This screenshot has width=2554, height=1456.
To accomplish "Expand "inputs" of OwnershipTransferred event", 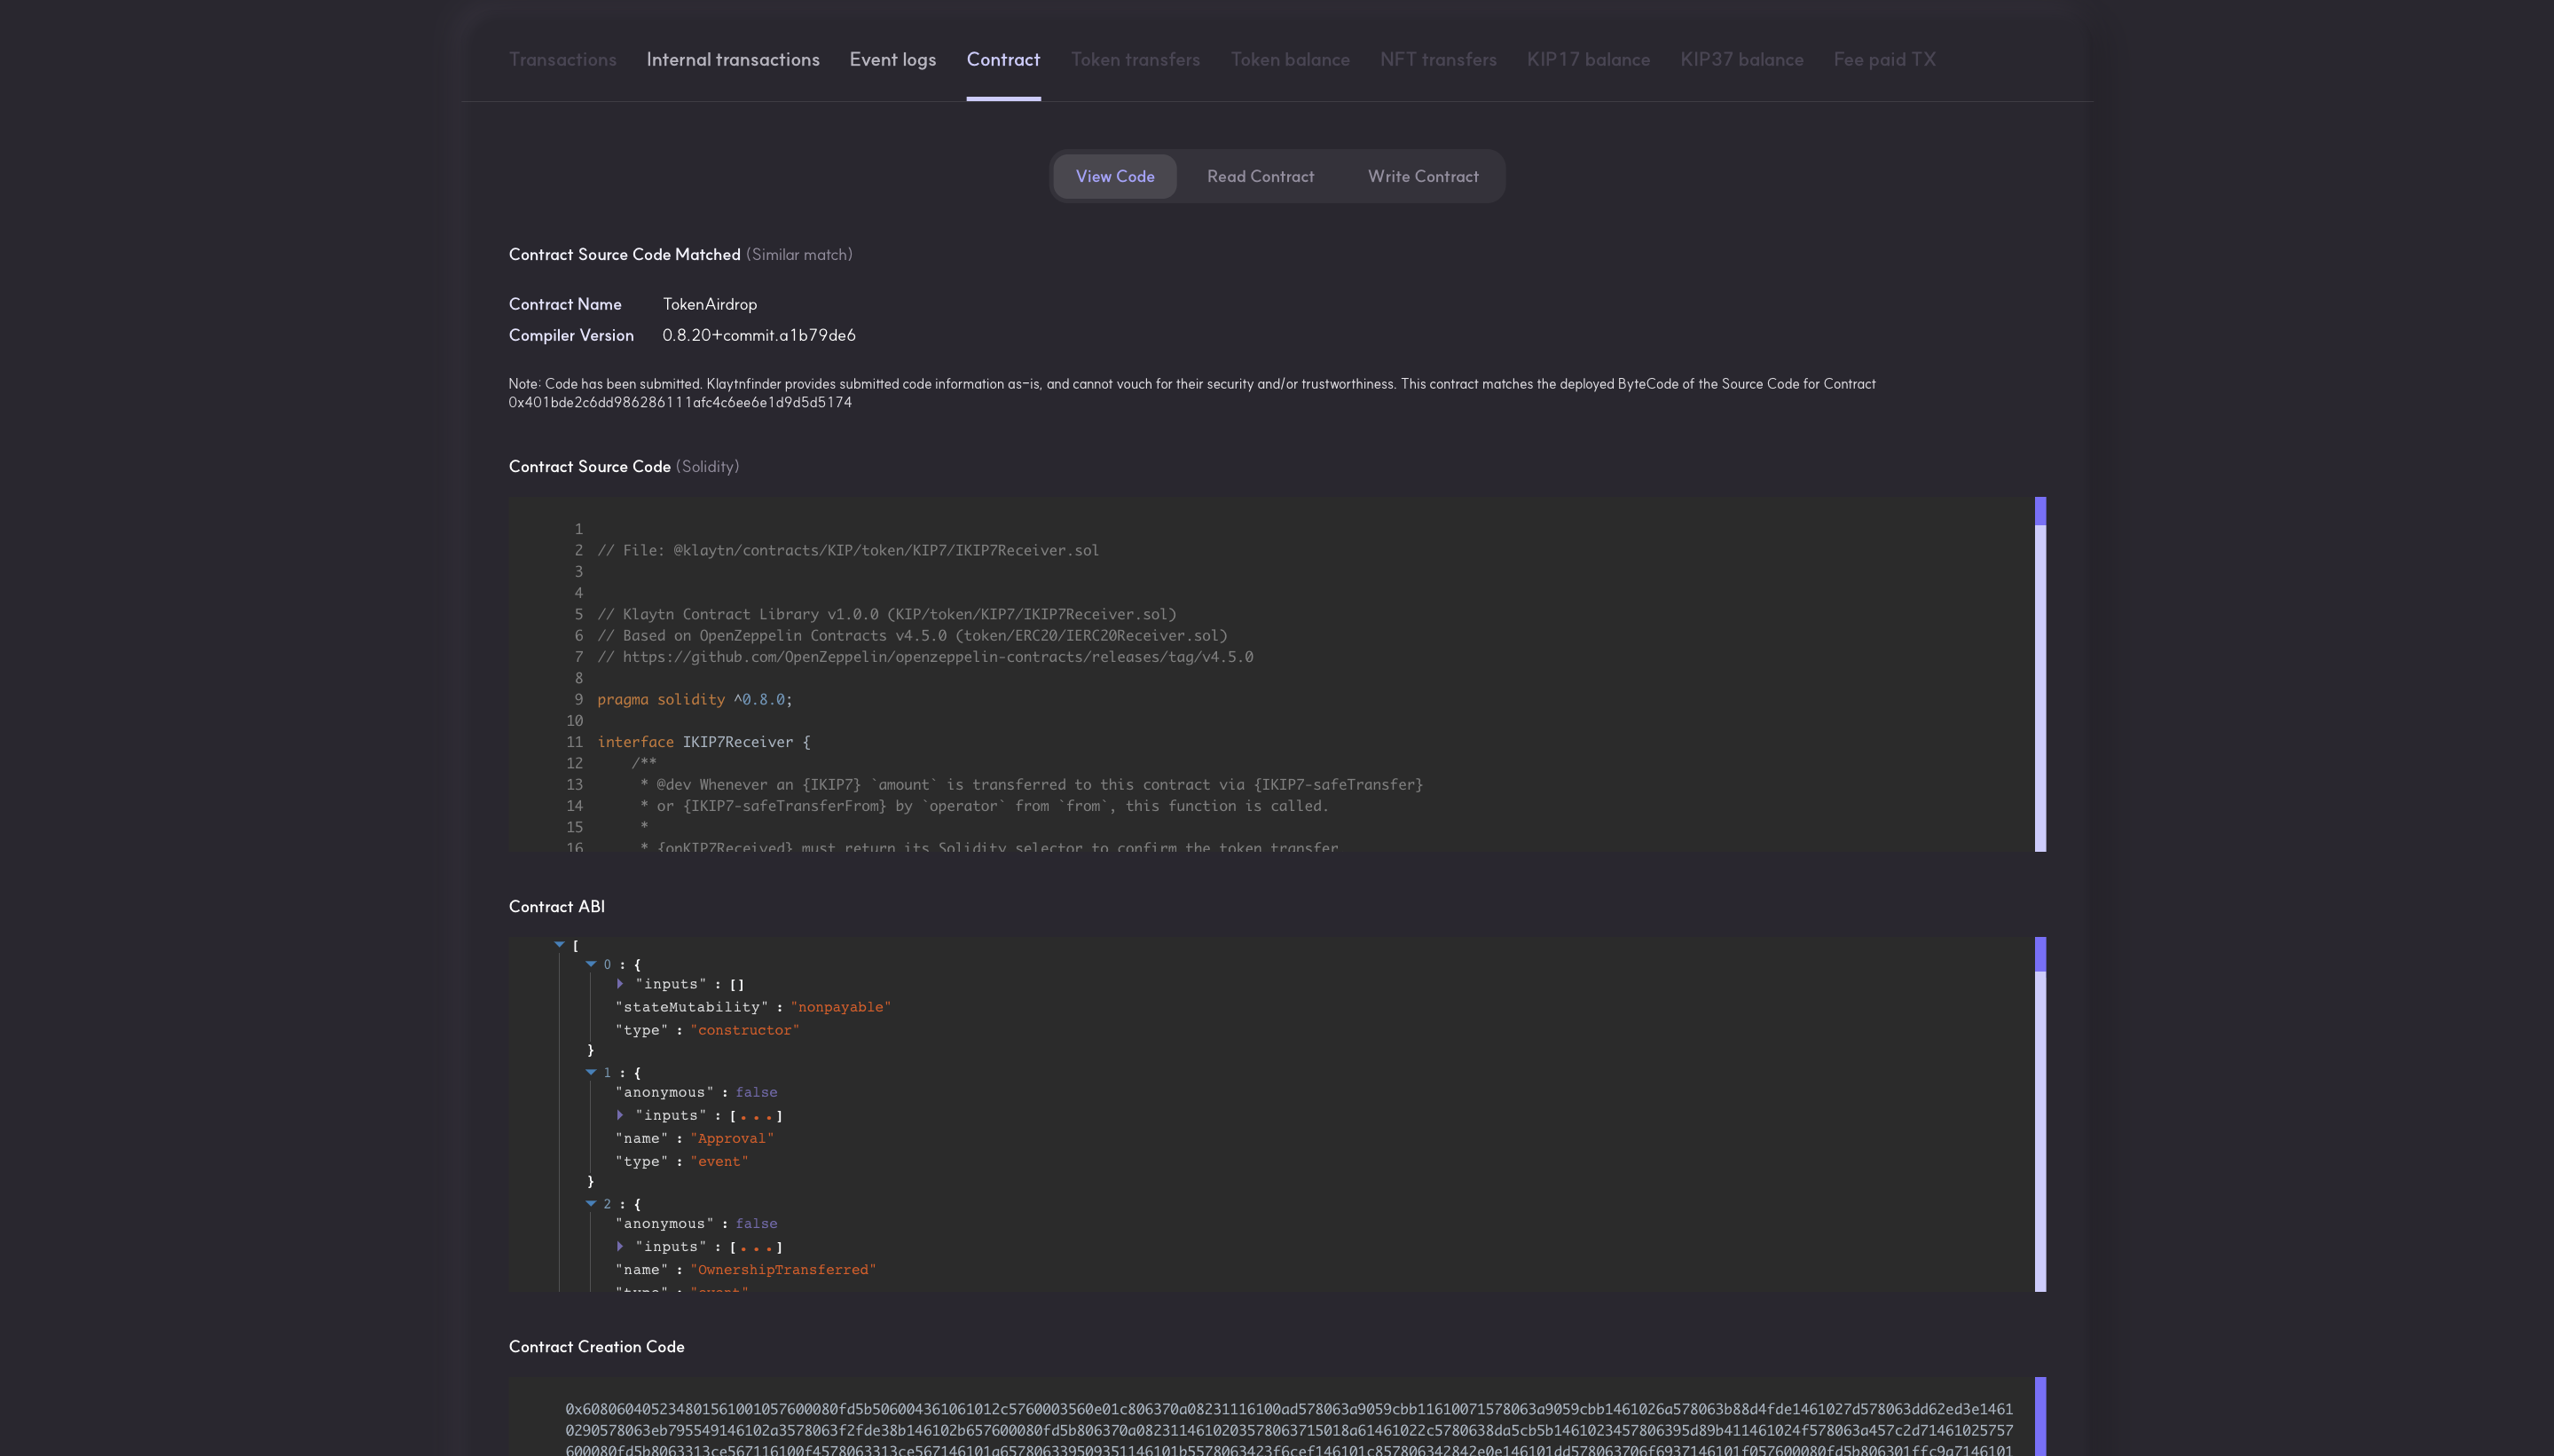I will tap(620, 1246).
